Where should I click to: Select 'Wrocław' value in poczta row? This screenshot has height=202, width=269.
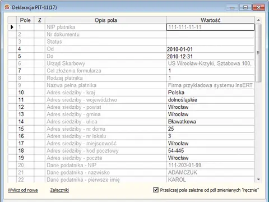[x=210, y=158]
